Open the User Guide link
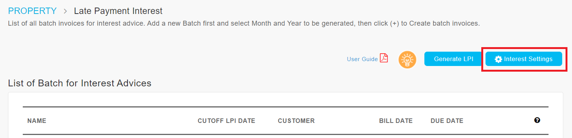Viewport: 572px width, 138px height. tap(362, 59)
